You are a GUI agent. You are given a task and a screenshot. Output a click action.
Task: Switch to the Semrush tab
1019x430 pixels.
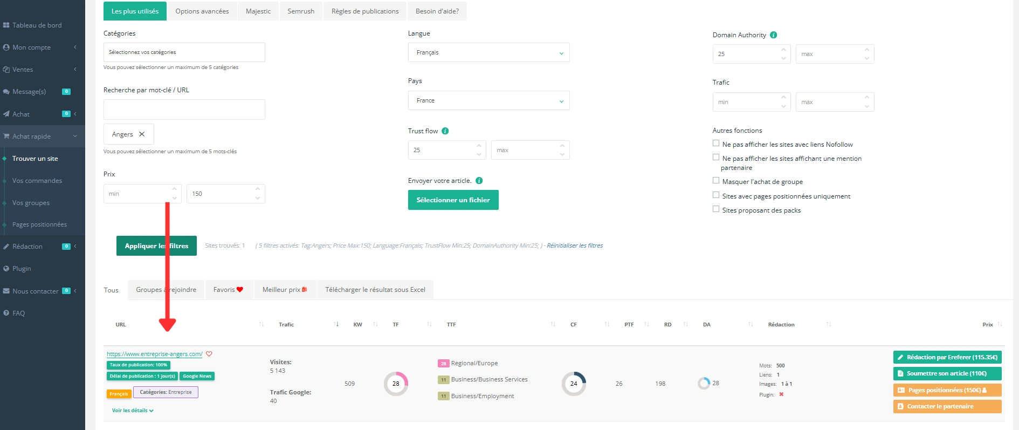301,11
